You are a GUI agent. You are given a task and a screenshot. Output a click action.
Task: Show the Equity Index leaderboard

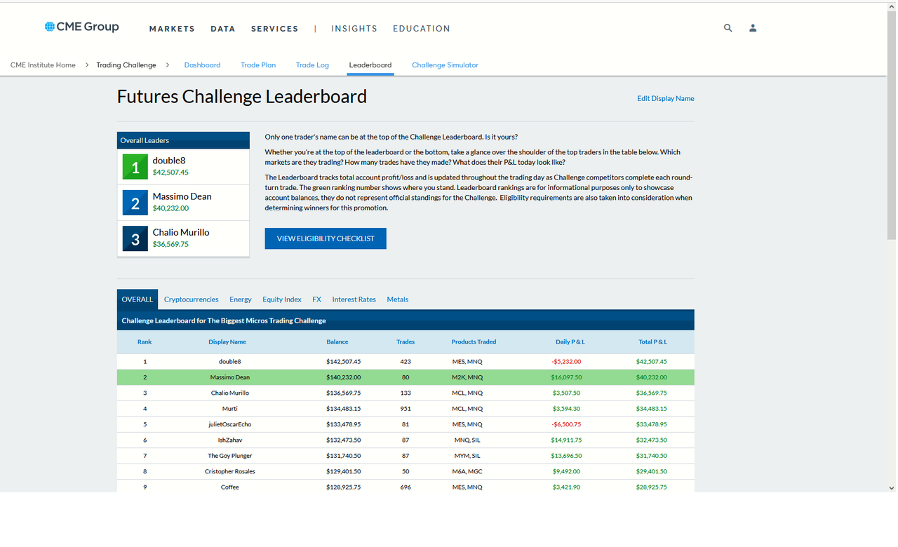coord(282,299)
